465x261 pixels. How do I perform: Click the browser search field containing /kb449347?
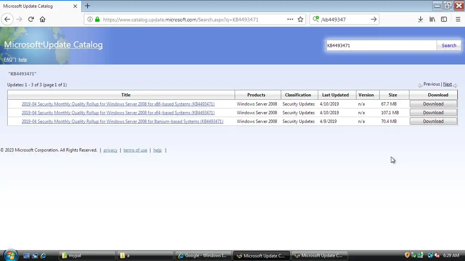pyautogui.click(x=344, y=20)
